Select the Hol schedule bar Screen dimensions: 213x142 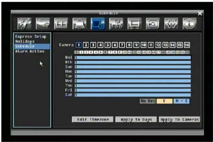133,58
